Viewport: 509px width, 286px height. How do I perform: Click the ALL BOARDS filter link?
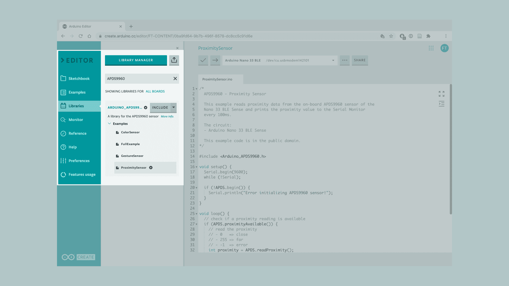(155, 91)
